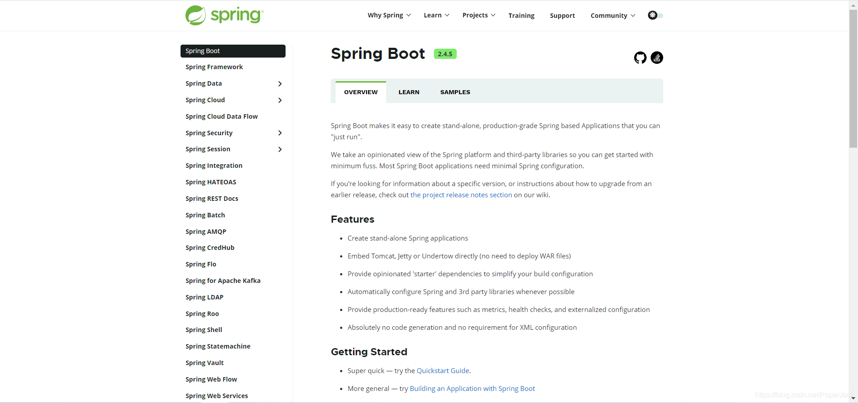Open Spring Web Flow project
858x403 pixels.
coord(211,379)
